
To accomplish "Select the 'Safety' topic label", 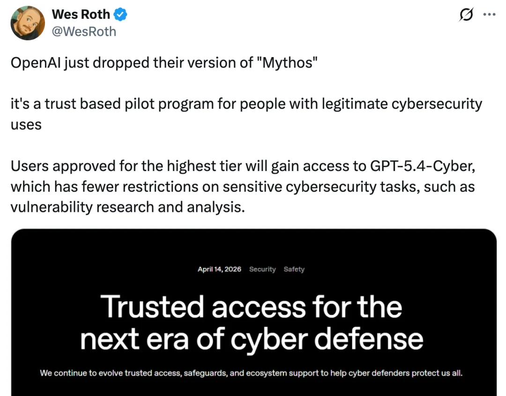I will (x=294, y=269).
